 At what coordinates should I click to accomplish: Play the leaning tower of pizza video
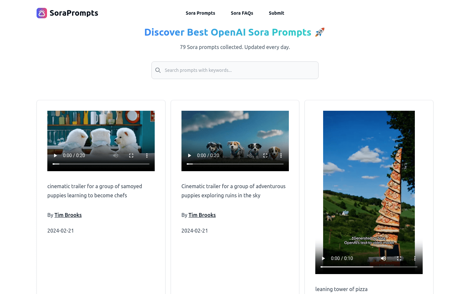pos(323,258)
